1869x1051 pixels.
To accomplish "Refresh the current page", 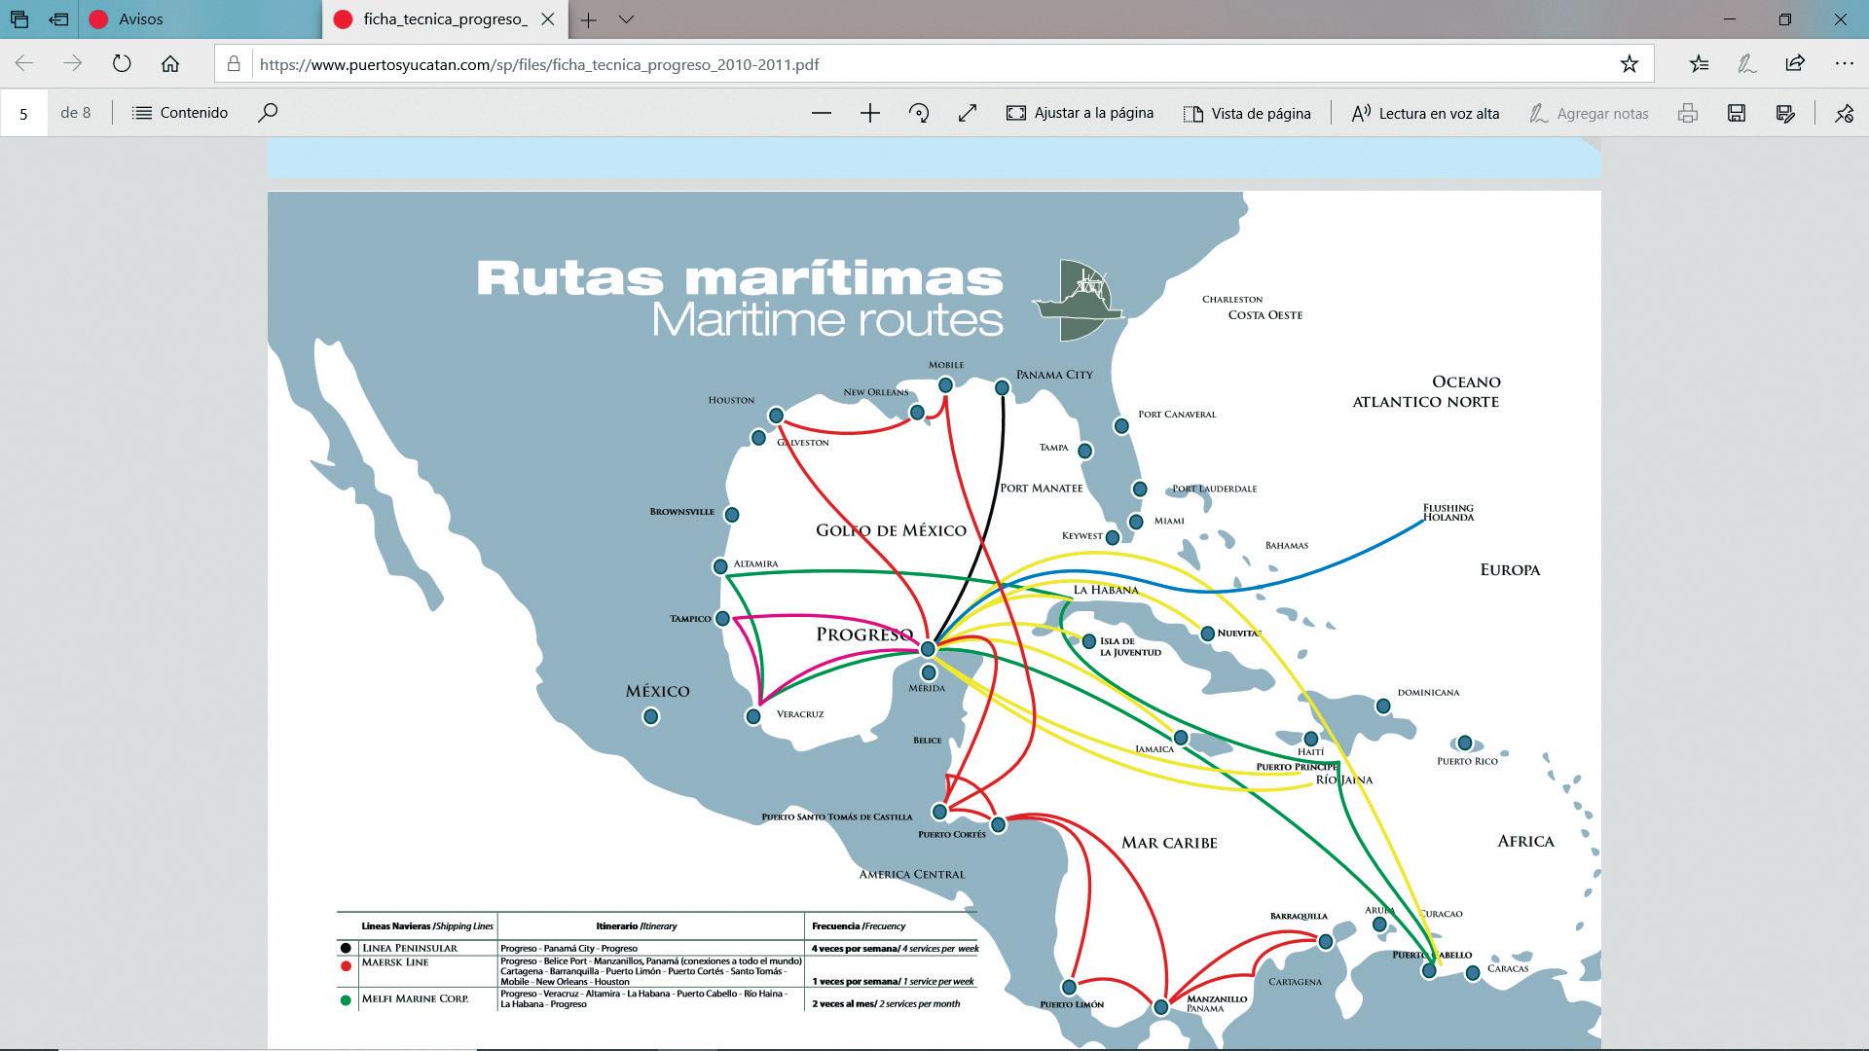I will click(122, 64).
